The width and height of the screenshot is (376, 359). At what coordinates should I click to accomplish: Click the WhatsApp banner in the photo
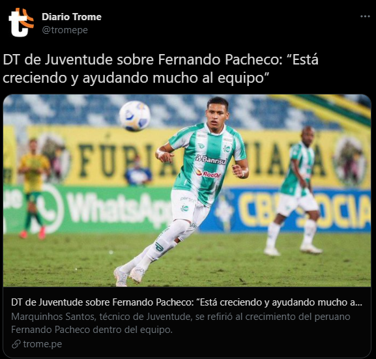(87, 209)
